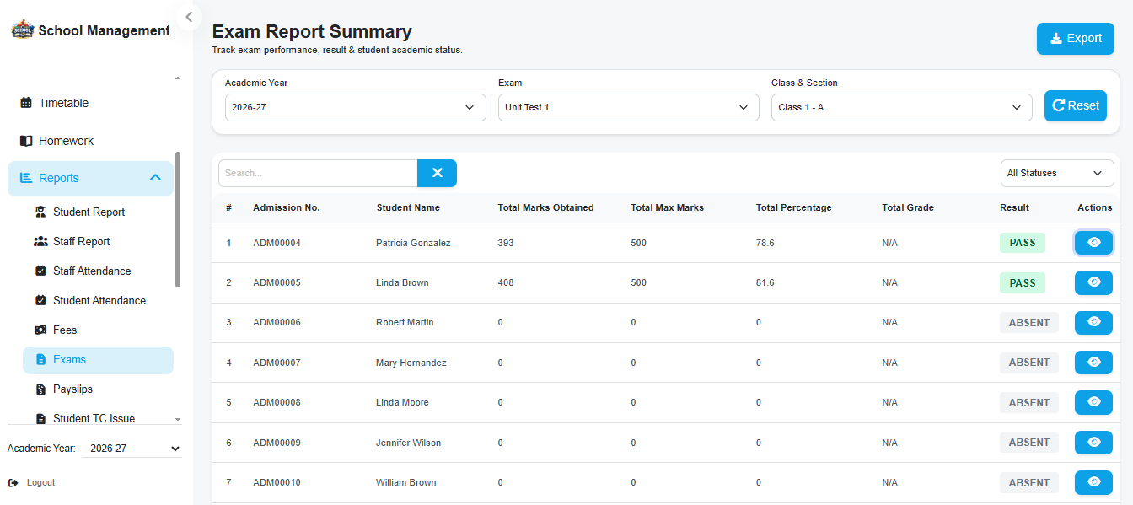Click into the Search input field
Viewport: 1133px width, 505px height.
(318, 173)
